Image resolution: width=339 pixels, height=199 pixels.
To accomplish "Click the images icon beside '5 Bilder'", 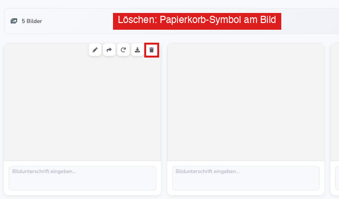I will click(x=14, y=21).
